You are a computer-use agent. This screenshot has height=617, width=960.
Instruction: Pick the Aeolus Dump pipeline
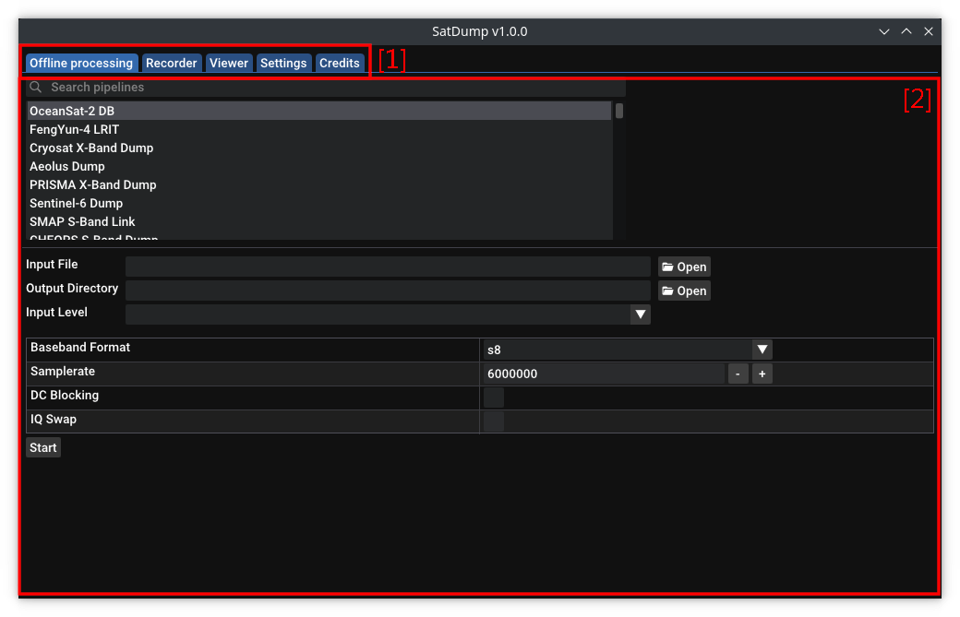pyautogui.click(x=319, y=166)
